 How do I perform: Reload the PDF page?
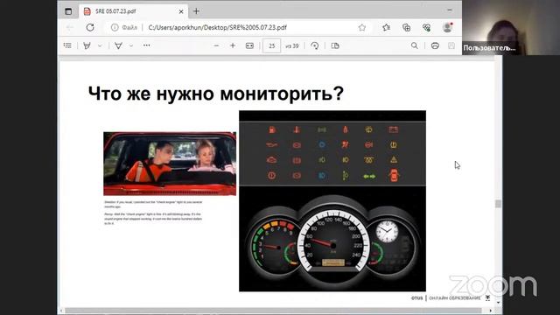[x=90, y=27]
